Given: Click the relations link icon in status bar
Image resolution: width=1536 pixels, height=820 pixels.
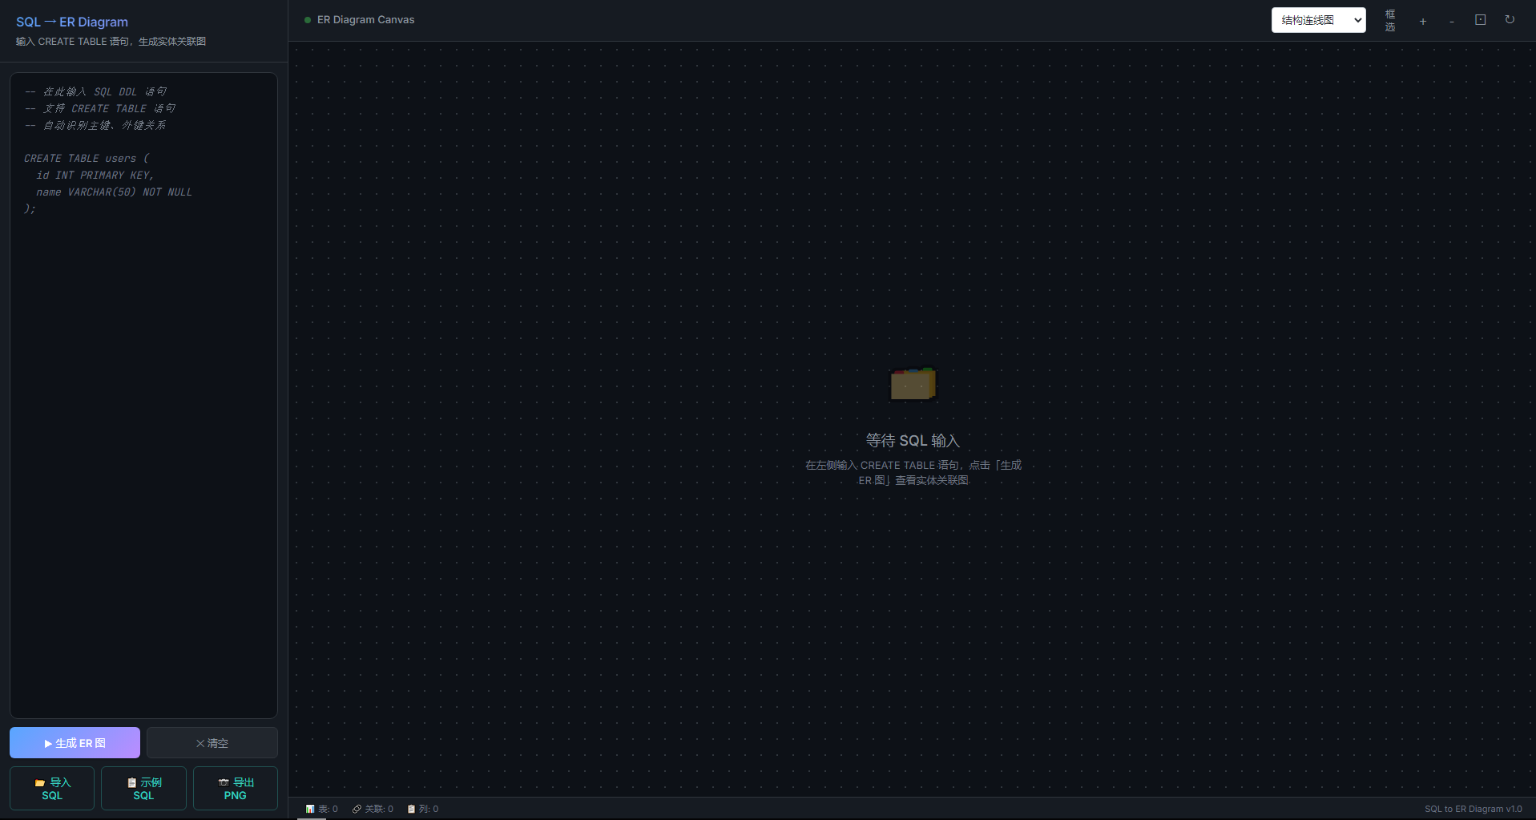Looking at the screenshot, I should (x=357, y=809).
